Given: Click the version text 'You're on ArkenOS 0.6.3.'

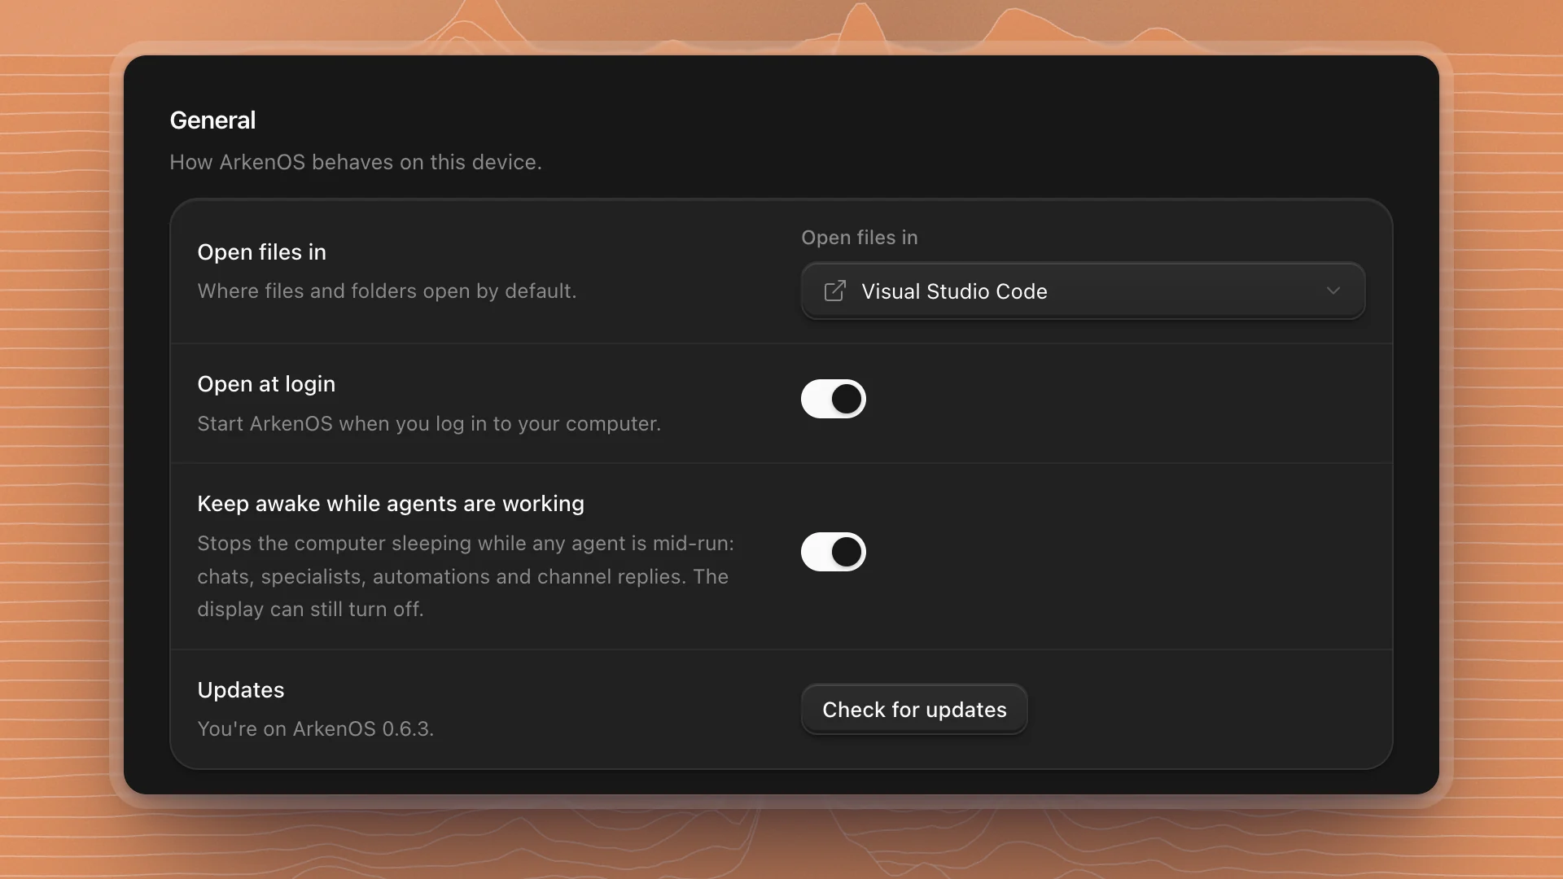Looking at the screenshot, I should (316, 728).
